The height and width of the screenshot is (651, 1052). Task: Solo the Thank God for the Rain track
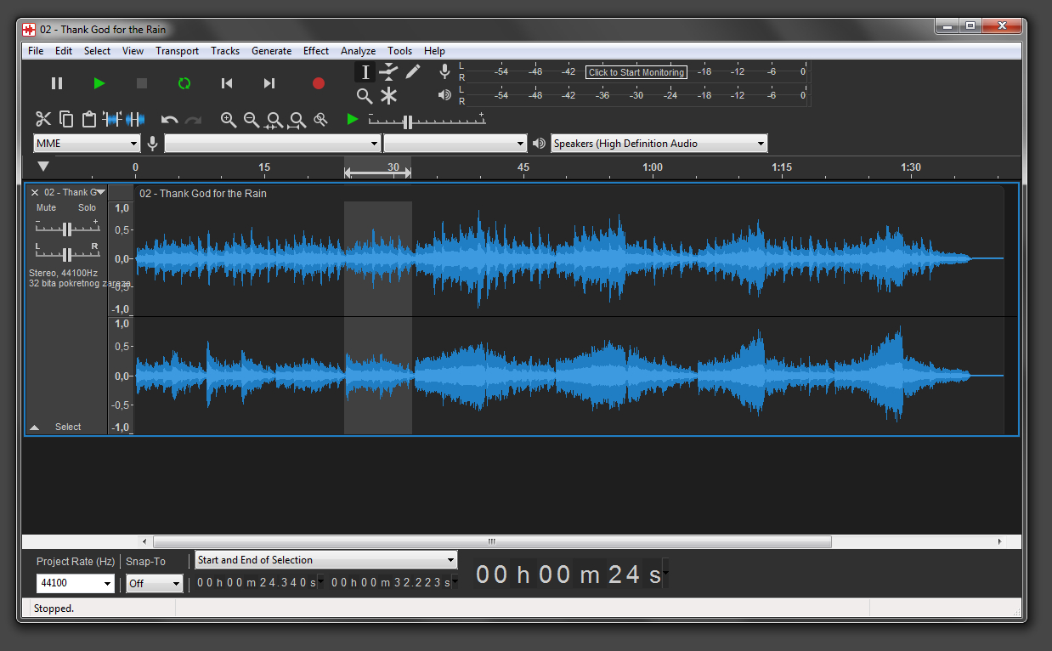coord(88,207)
